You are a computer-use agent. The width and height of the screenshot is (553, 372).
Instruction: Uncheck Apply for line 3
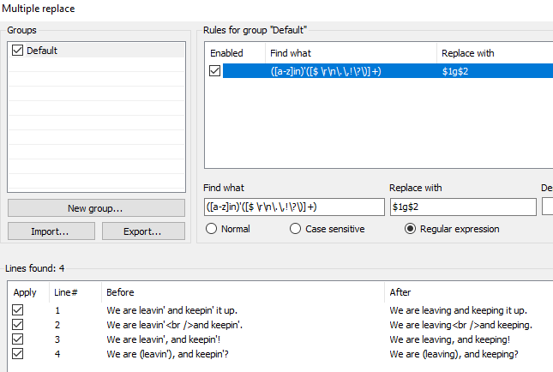(18, 339)
